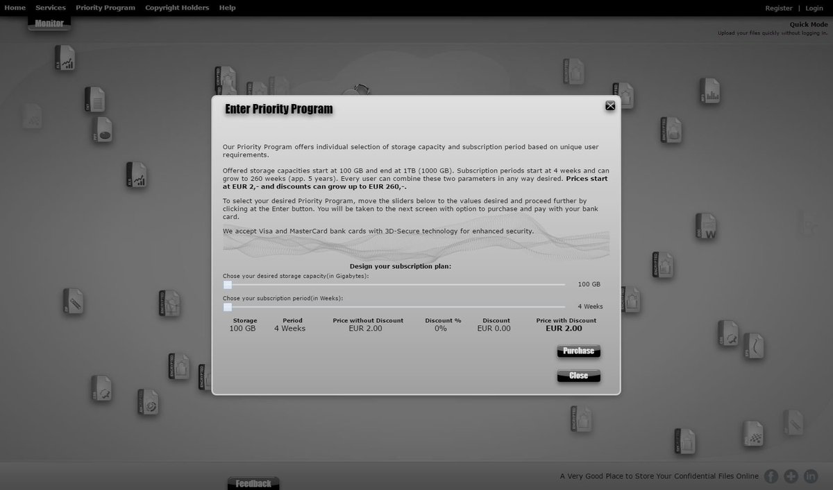
Task: Select the '0%' discount percent value
Action: click(441, 329)
